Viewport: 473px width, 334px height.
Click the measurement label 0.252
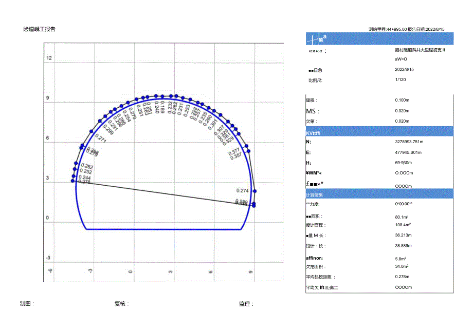click(x=86, y=171)
